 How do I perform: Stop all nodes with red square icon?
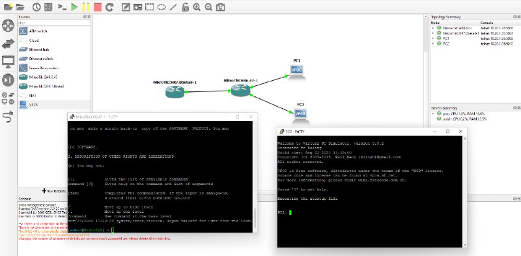pos(97,7)
